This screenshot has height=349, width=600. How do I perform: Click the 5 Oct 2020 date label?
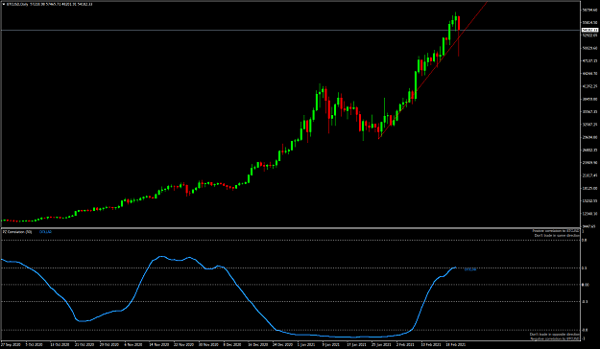click(35, 345)
